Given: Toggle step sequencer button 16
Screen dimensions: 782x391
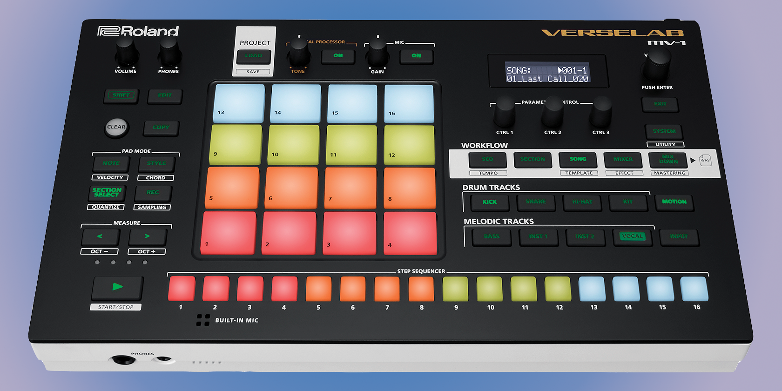Looking at the screenshot, I should pos(694,289).
